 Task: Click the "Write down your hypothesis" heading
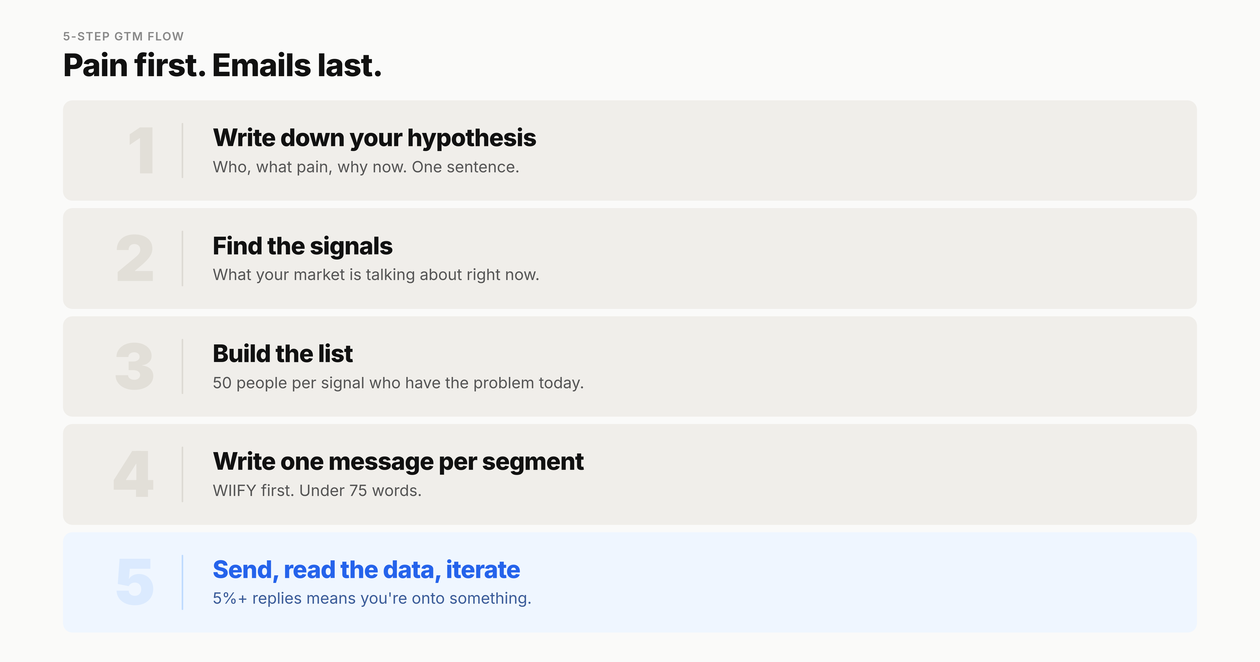(x=374, y=138)
